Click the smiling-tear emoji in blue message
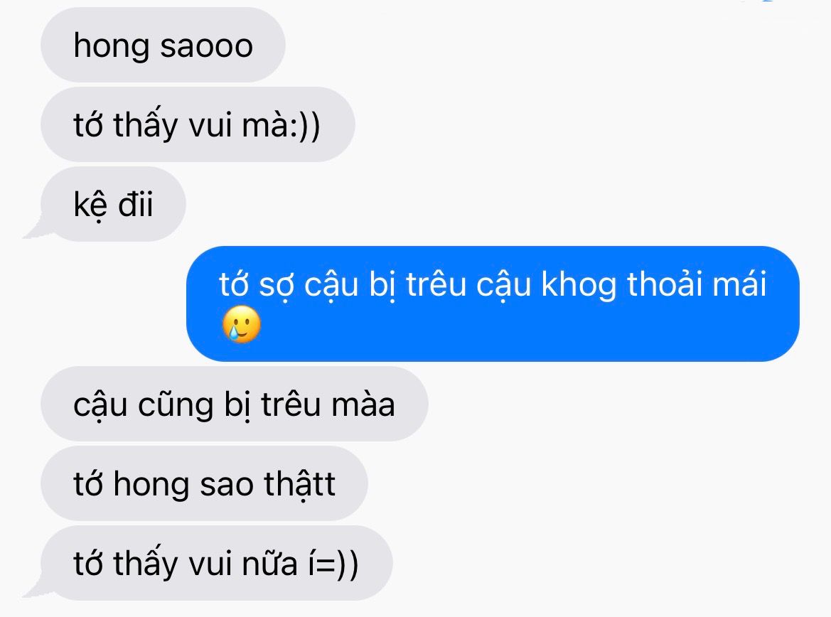 [x=242, y=324]
